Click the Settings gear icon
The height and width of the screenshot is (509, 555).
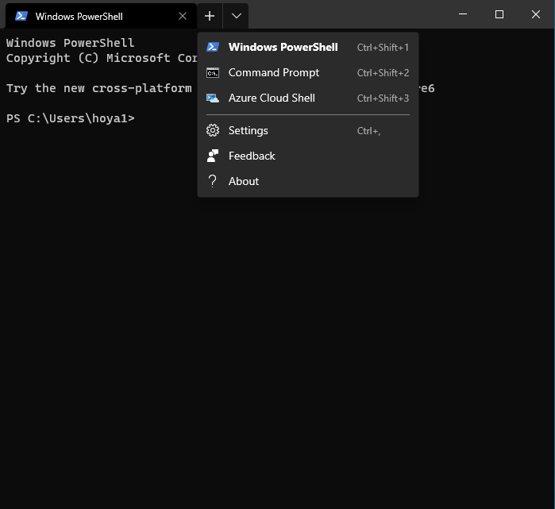pyautogui.click(x=213, y=130)
